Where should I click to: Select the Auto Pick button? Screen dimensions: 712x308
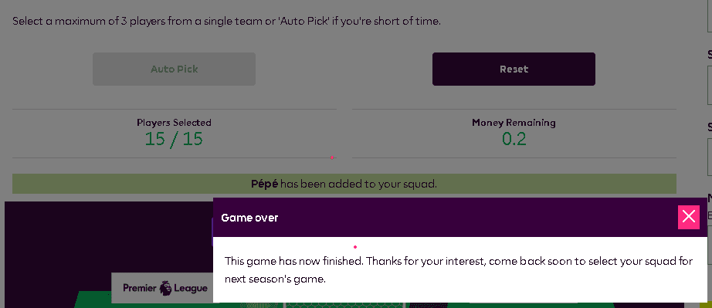[x=174, y=69]
